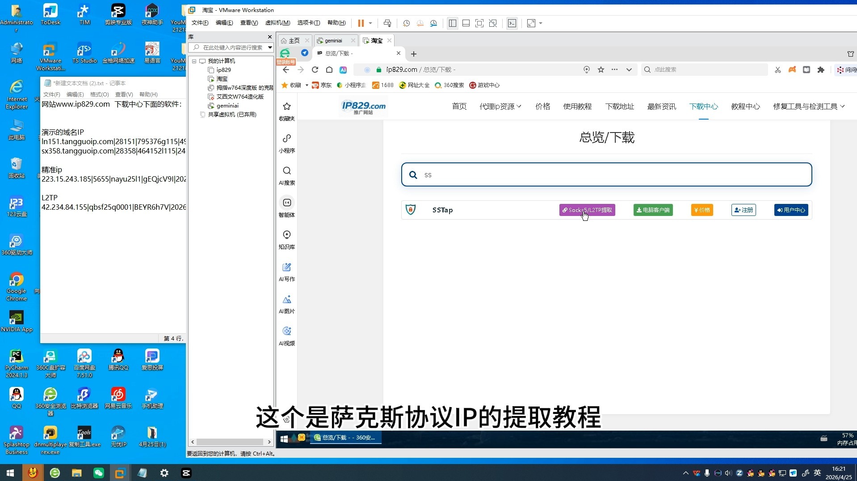Bookmark this page with the star icon

pyautogui.click(x=601, y=70)
